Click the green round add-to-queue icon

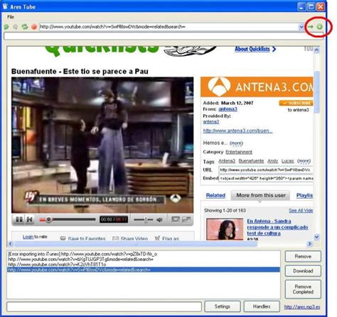tap(320, 27)
